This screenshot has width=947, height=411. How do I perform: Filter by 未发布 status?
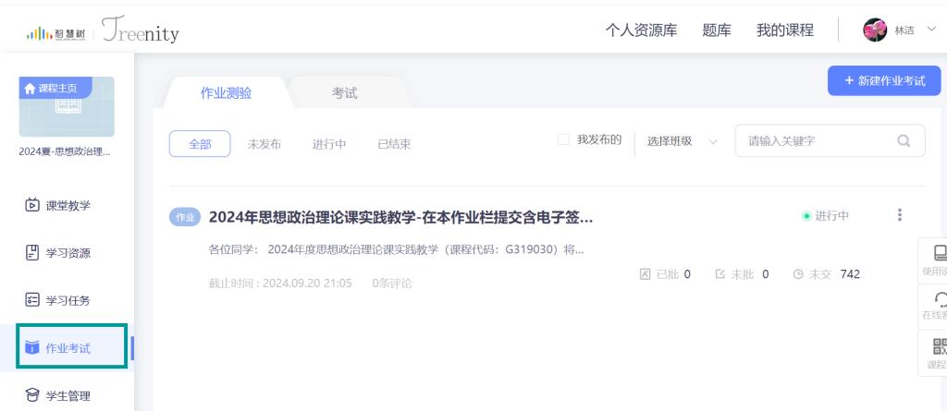pos(264,144)
